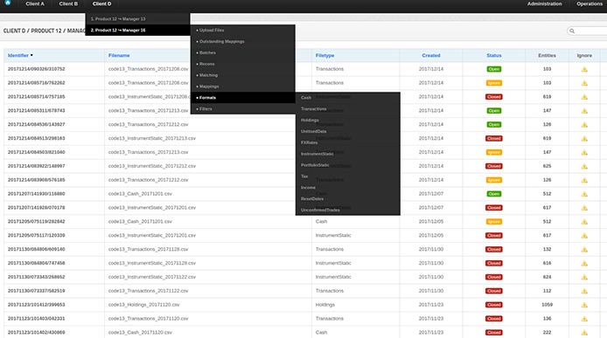
Task: Open Filters from the dropdown menu
Action: [243, 109]
